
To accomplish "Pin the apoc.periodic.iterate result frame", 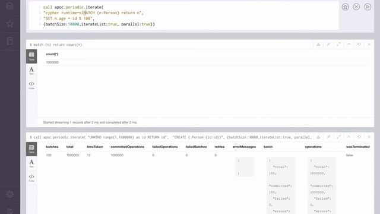I will point(328,137).
